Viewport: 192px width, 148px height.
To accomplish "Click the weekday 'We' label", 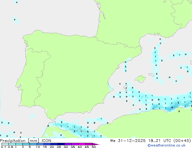I will 113,141.
